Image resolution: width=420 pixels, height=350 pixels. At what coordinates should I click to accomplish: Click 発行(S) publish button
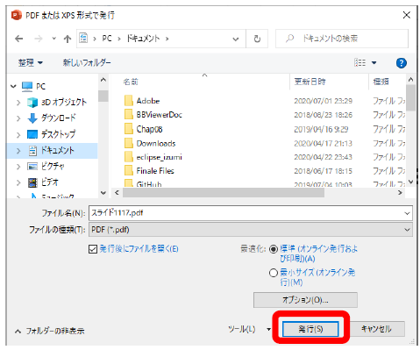coord(310,329)
